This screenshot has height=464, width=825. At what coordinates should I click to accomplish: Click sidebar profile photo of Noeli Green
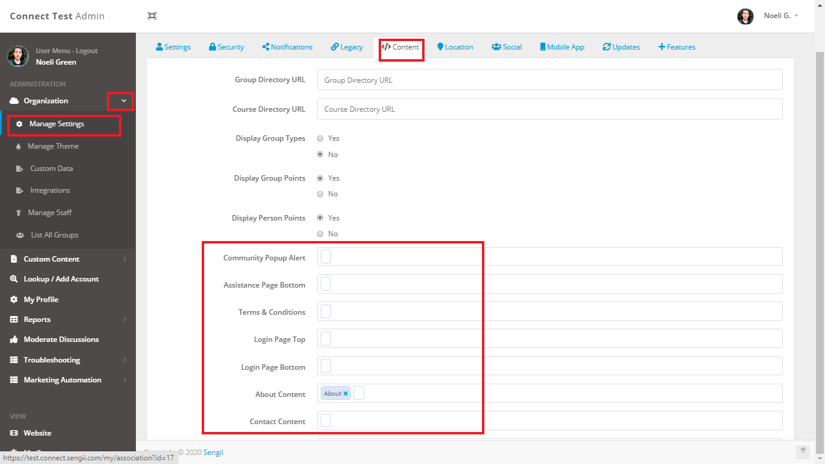click(x=18, y=56)
